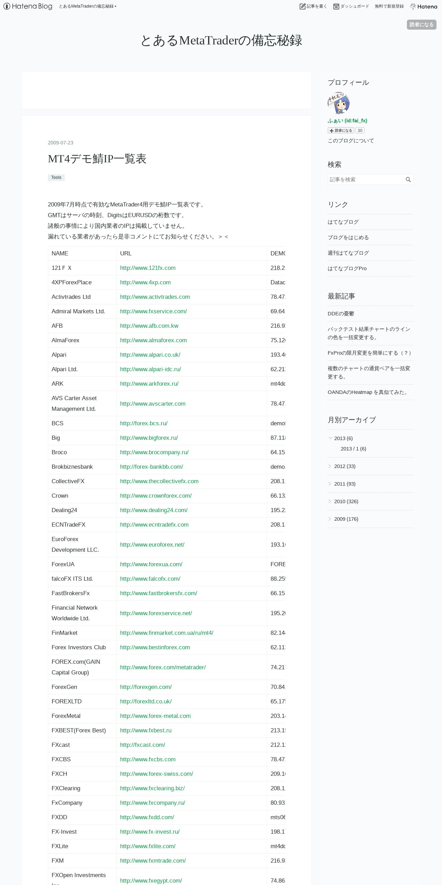The width and height of the screenshot is (442, 885).
Task: Open http://www.afb.com.kw link
Action: (149, 326)
